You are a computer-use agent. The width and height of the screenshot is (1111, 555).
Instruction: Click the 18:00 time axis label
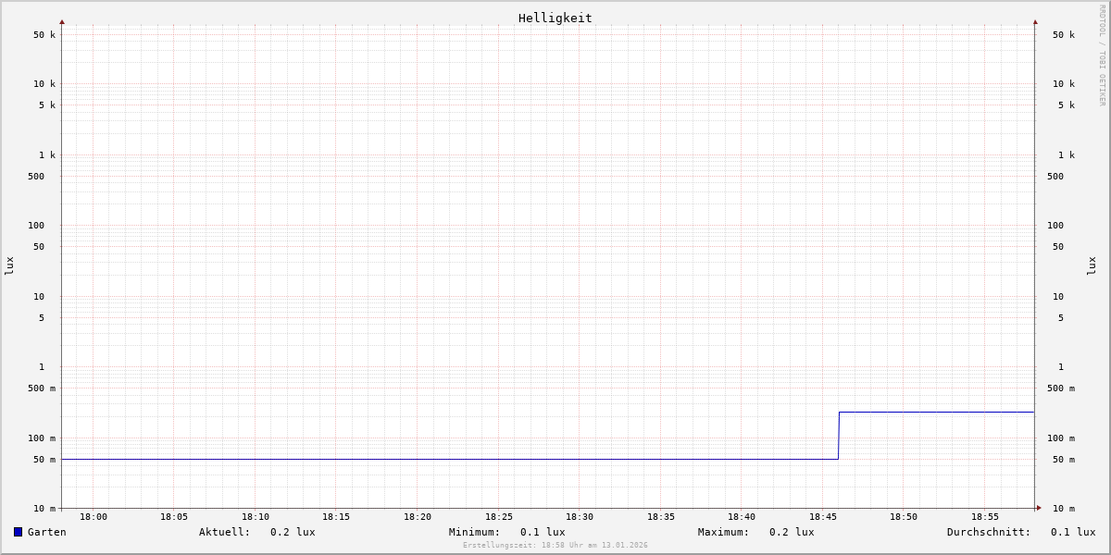(93, 517)
